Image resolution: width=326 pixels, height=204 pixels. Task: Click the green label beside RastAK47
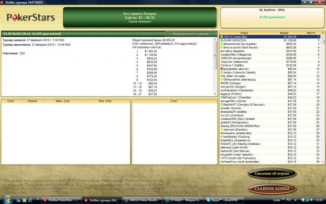click(222, 104)
